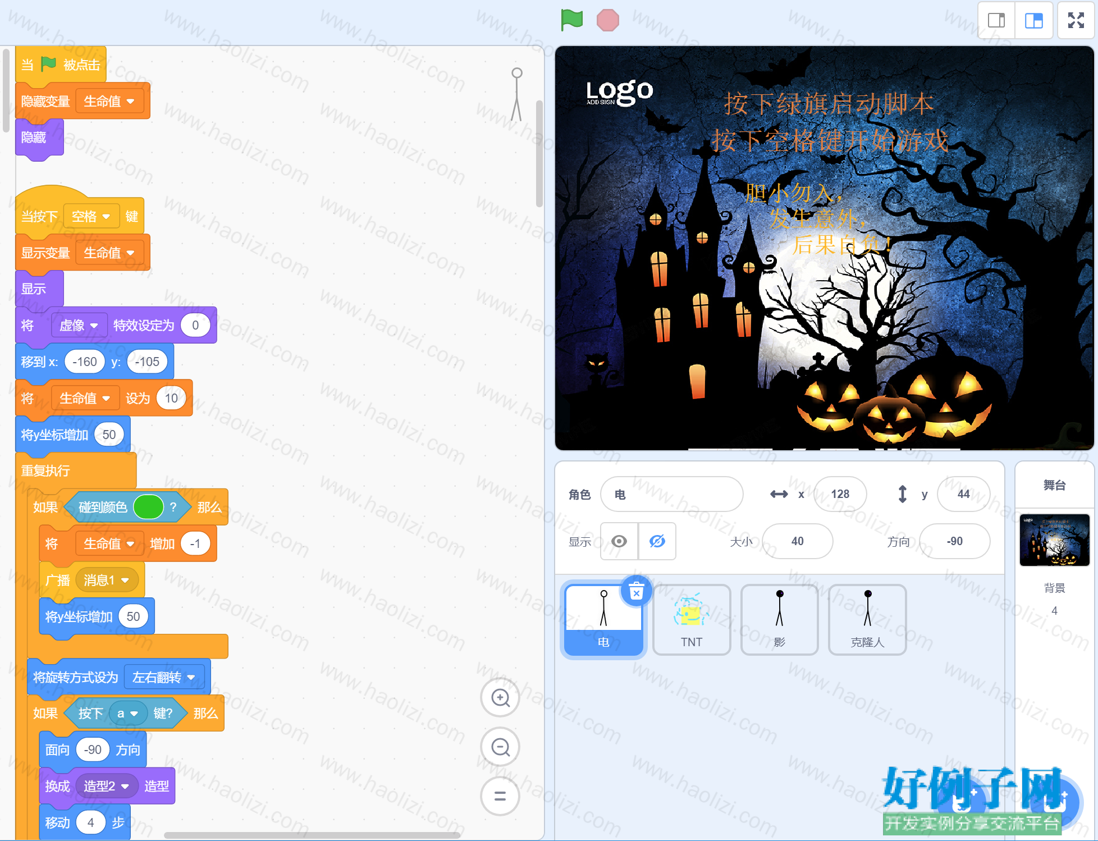Open the 造型2 costume dropdown
Screen dimensions: 1098x841
point(107,787)
